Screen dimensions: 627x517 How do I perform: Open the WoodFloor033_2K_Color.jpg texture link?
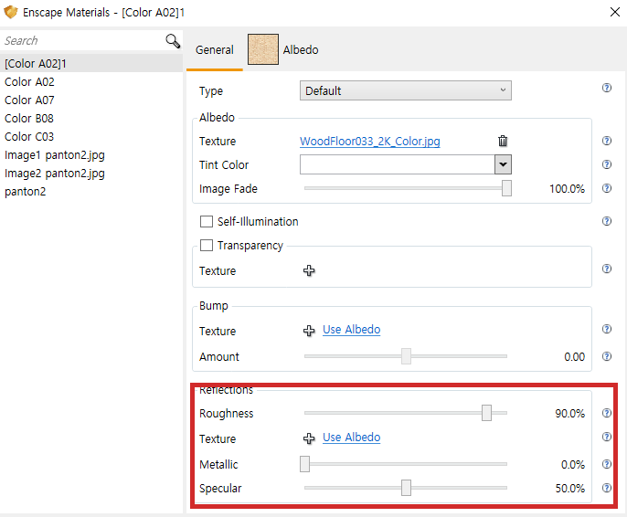pyautogui.click(x=370, y=142)
